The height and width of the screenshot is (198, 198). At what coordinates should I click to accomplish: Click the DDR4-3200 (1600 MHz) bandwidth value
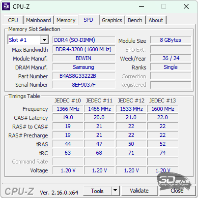(x=84, y=49)
